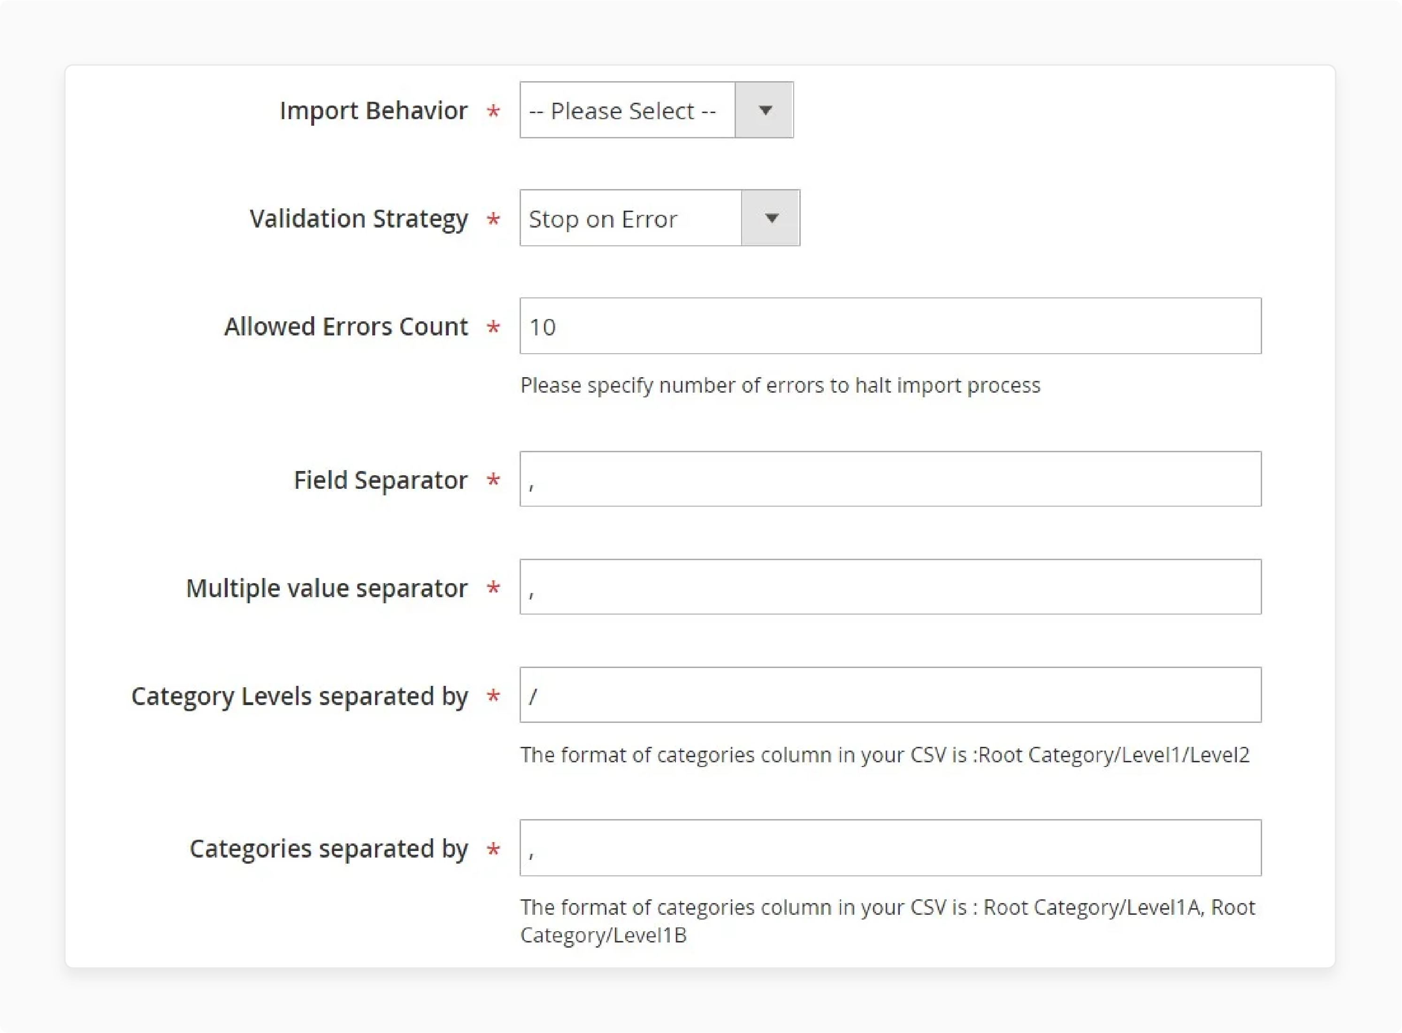Select the Multiple value separator input

890,587
